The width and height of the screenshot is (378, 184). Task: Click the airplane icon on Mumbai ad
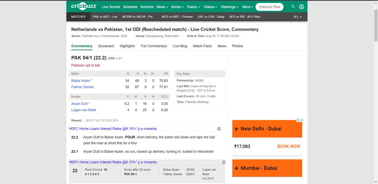236,168
